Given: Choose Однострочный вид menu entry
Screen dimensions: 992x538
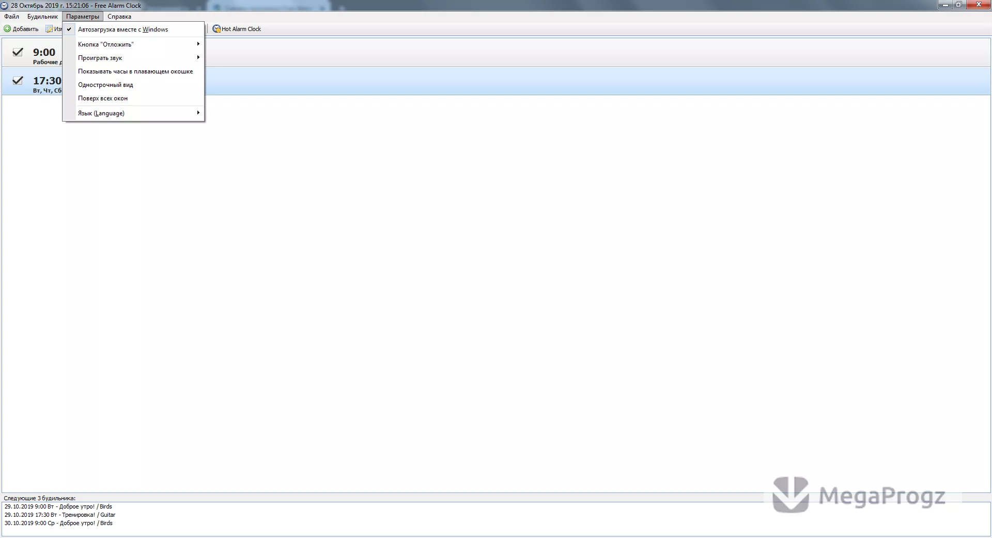Looking at the screenshot, I should [x=133, y=85].
